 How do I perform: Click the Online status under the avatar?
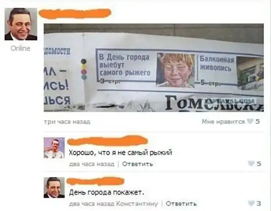click(x=20, y=48)
